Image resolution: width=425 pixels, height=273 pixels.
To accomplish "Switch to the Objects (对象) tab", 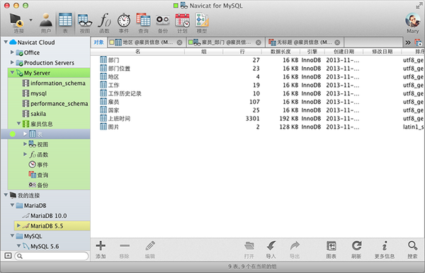I will (98, 42).
